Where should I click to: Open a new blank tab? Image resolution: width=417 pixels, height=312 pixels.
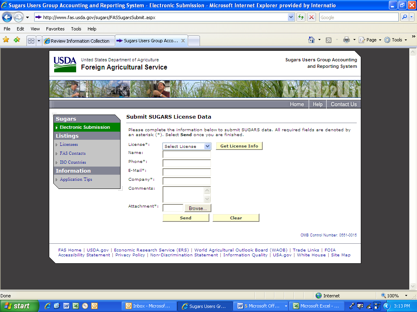click(x=194, y=41)
